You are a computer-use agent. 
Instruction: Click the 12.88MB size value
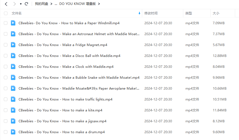click(220, 56)
